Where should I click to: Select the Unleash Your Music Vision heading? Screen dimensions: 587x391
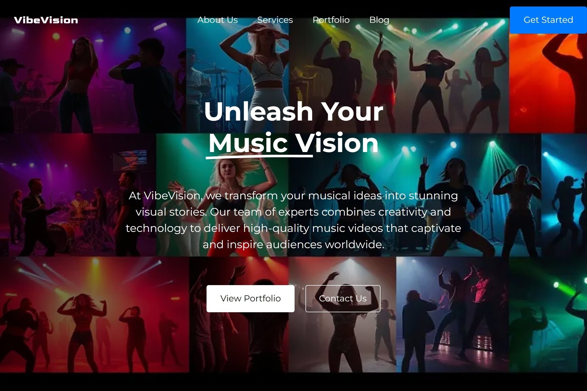point(293,127)
